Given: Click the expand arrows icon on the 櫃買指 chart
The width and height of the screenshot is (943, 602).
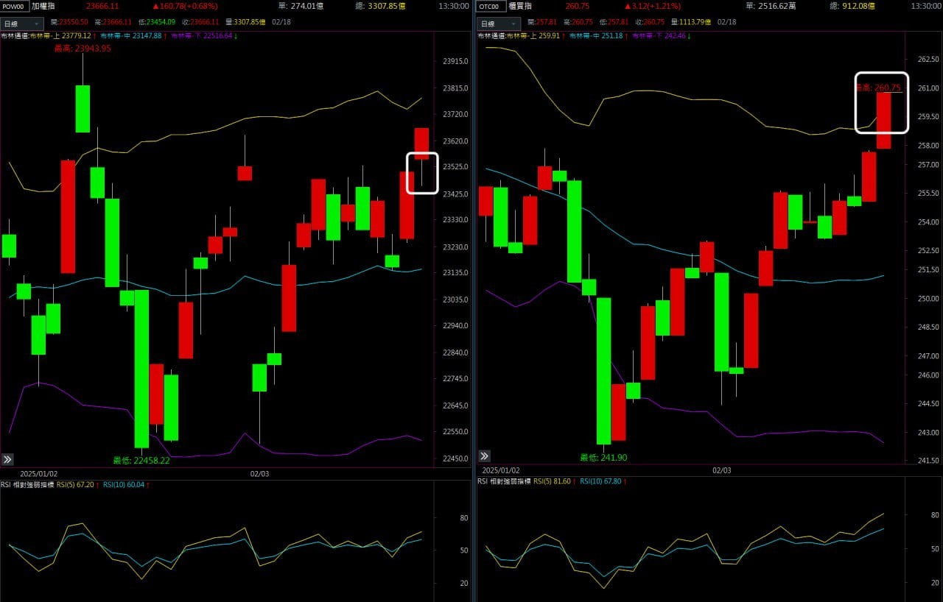Looking at the screenshot, I should tap(484, 456).
